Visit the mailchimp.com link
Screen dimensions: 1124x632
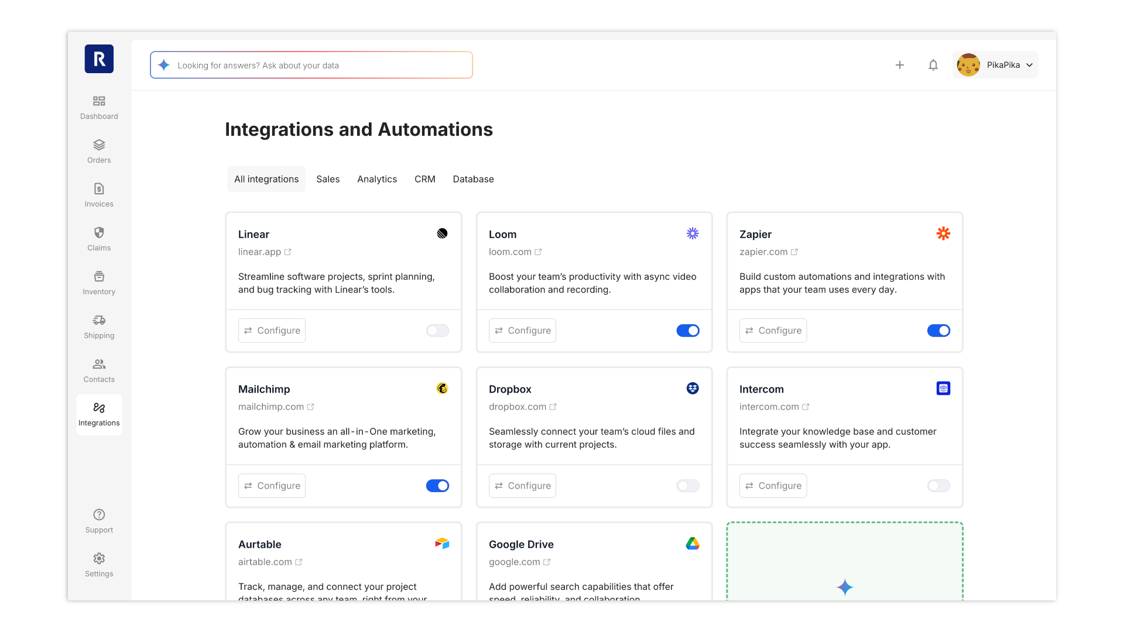[x=276, y=407]
